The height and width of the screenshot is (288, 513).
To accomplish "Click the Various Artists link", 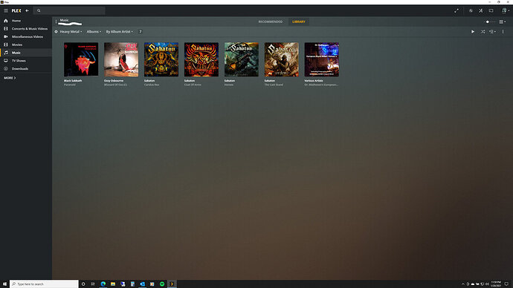I will coord(314,81).
